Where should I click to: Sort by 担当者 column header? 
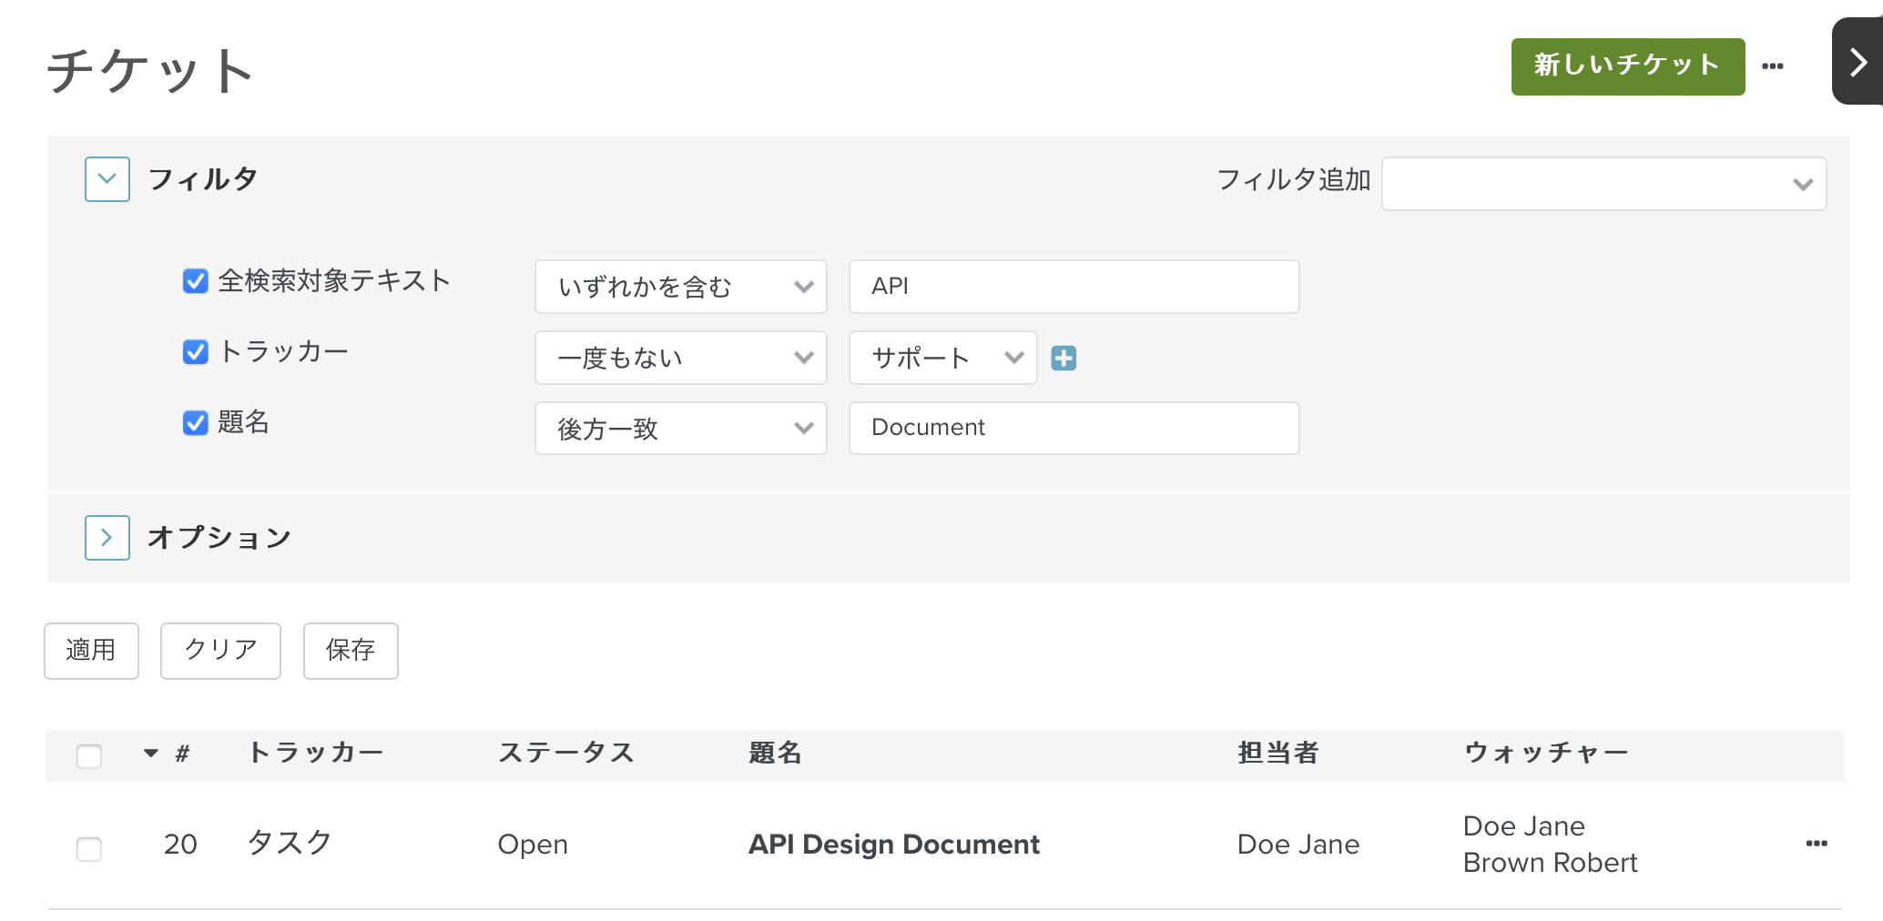[1278, 753]
